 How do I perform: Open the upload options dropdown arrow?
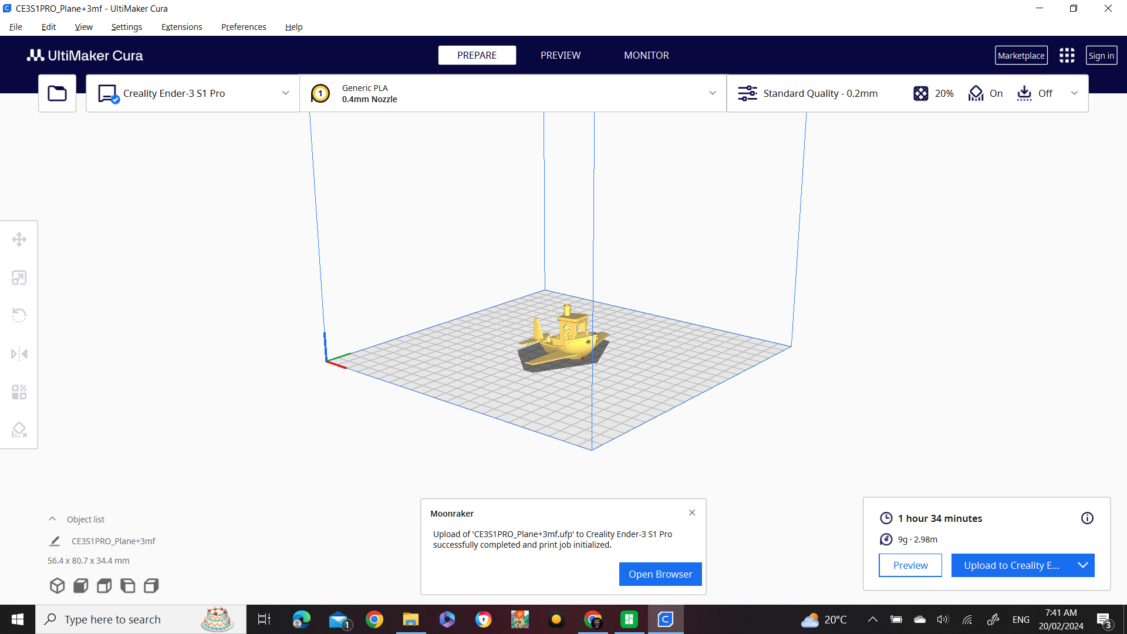(x=1083, y=565)
